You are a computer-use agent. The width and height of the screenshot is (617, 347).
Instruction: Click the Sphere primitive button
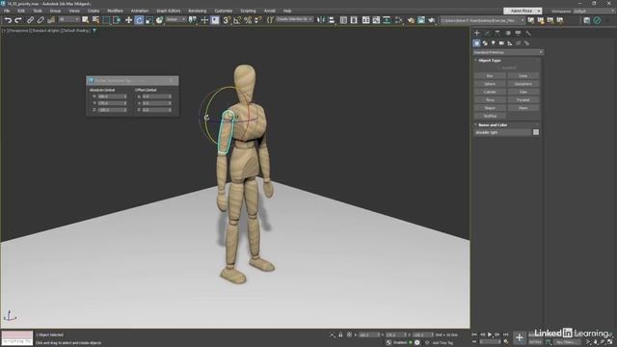(490, 84)
